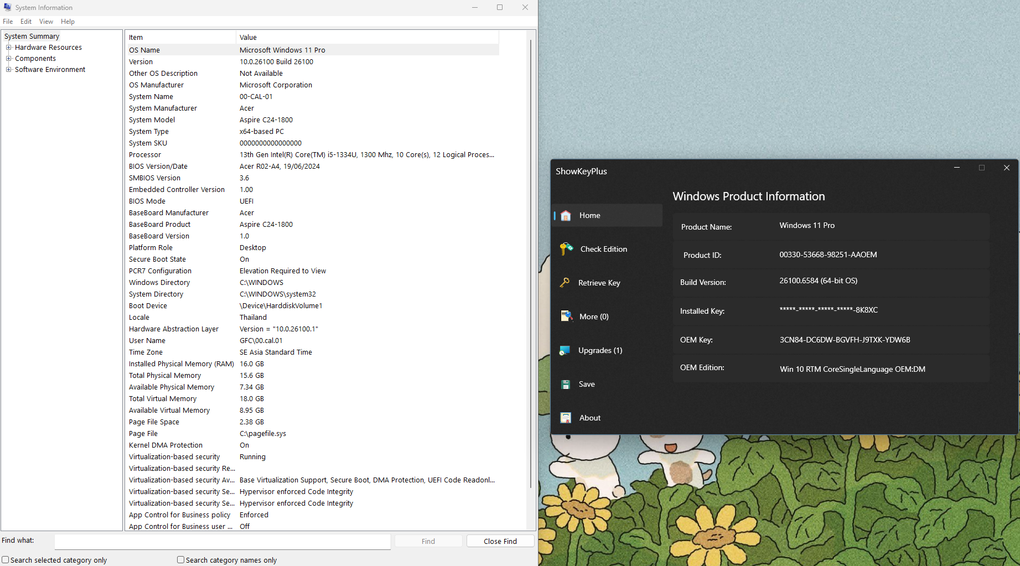The width and height of the screenshot is (1020, 566).
Task: Click the More (0) icon
Action: [566, 316]
